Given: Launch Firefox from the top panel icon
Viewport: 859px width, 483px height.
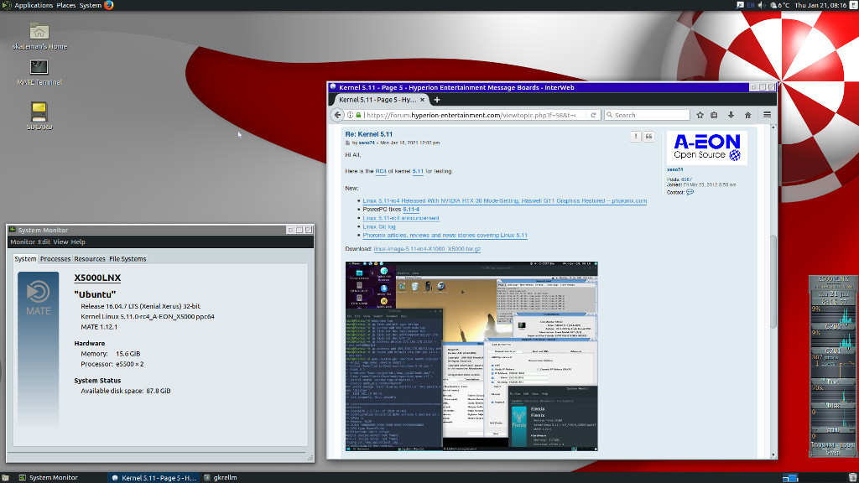Looking at the screenshot, I should click(109, 6).
